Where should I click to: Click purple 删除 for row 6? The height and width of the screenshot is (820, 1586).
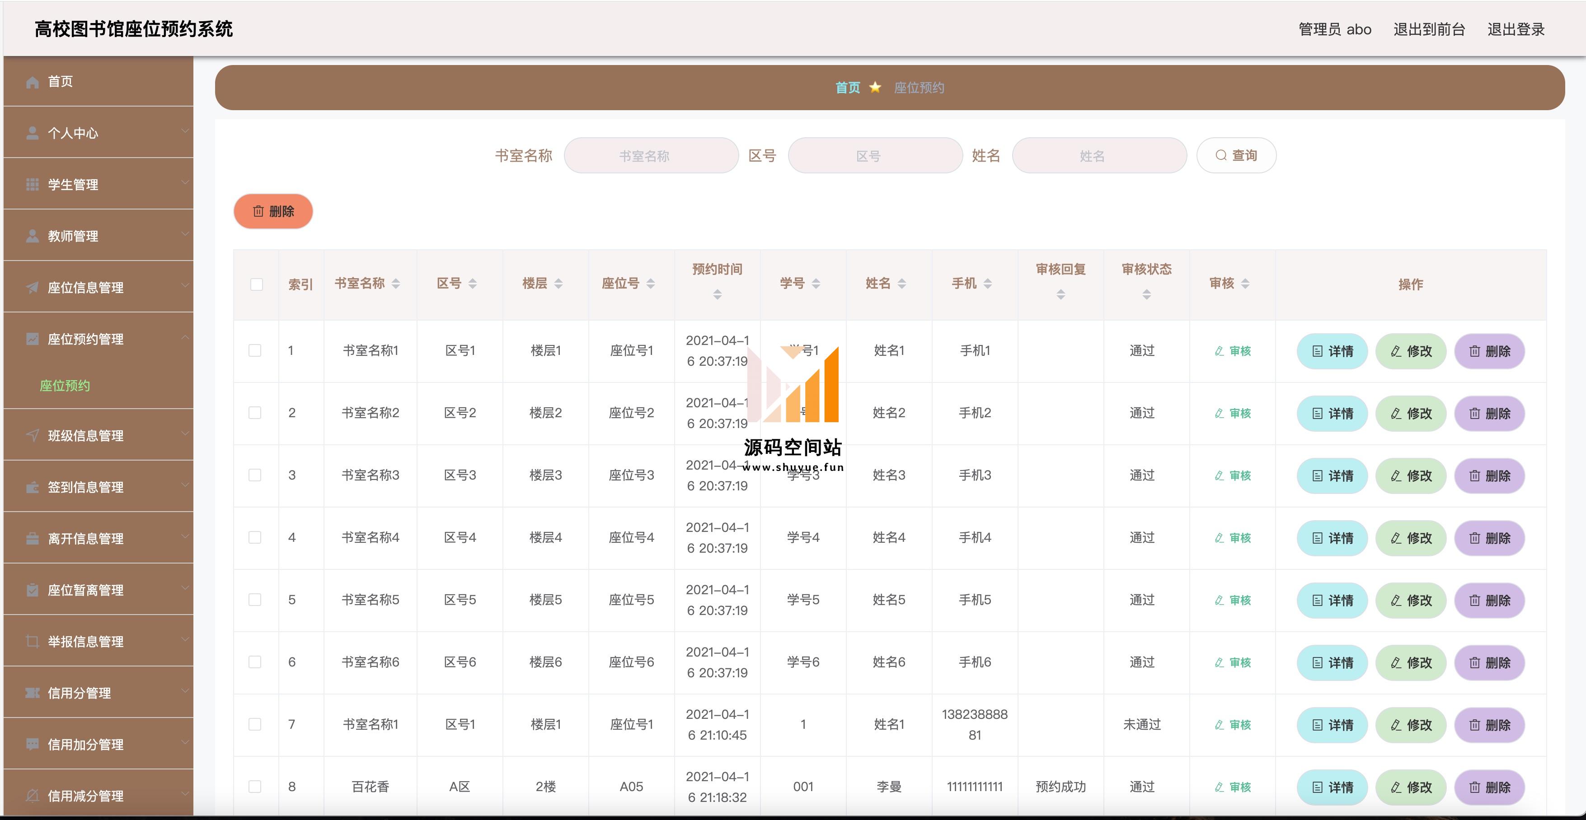coord(1489,662)
